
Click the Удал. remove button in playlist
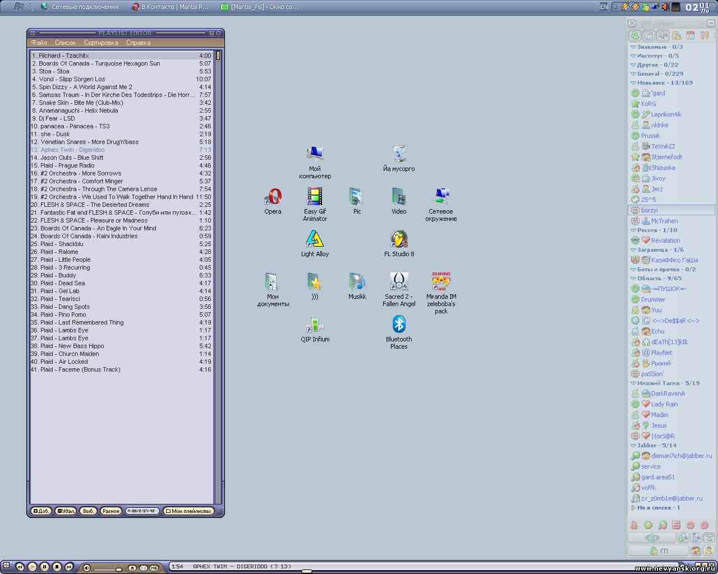(66, 511)
